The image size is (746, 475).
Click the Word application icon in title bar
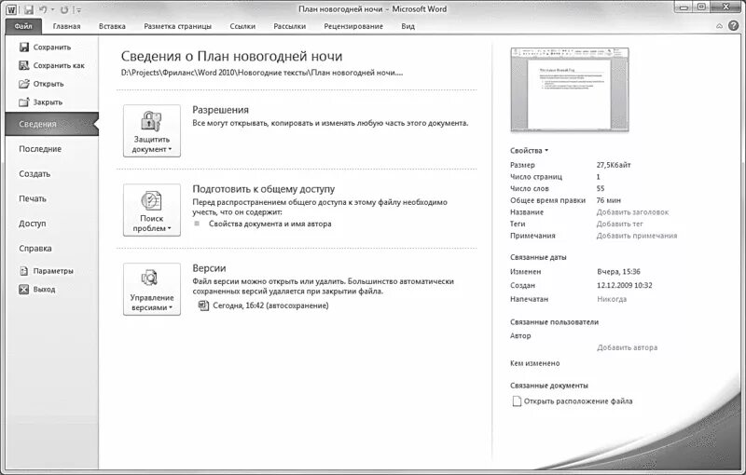pos(11,9)
